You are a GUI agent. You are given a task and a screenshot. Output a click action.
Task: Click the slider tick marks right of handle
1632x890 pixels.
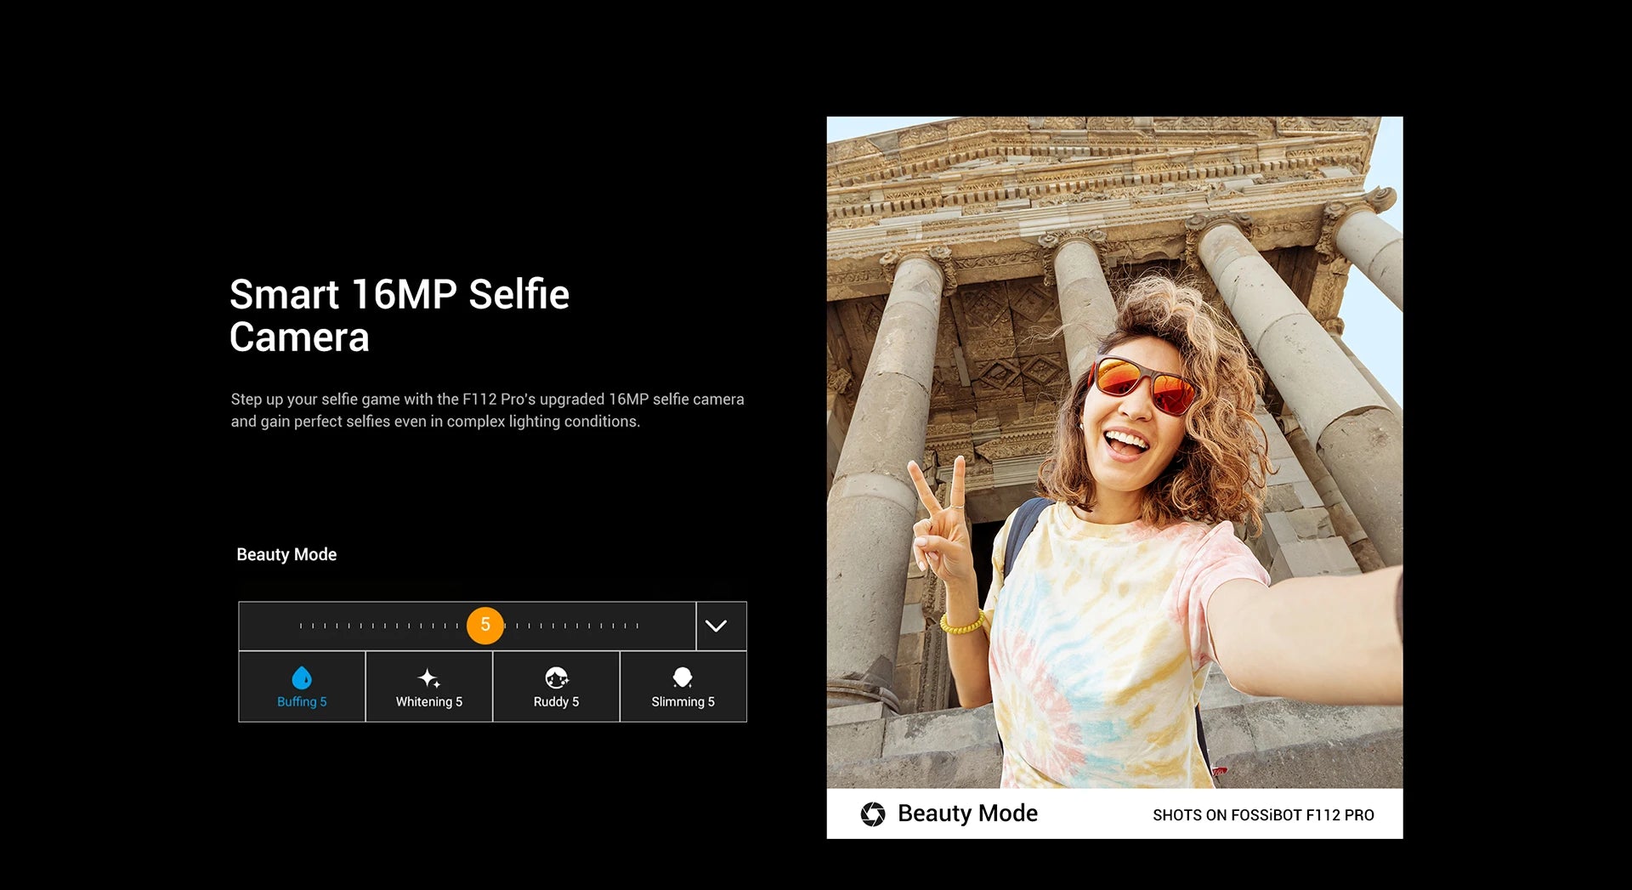[577, 626]
